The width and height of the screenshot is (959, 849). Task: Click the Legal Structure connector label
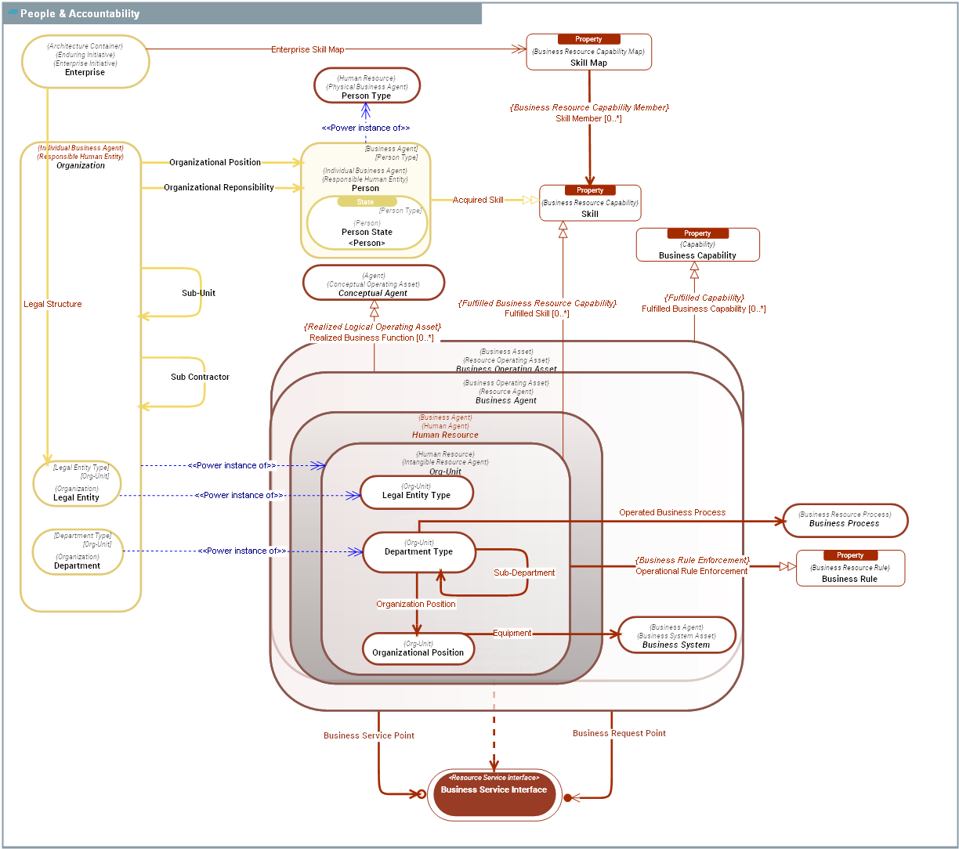(x=52, y=304)
